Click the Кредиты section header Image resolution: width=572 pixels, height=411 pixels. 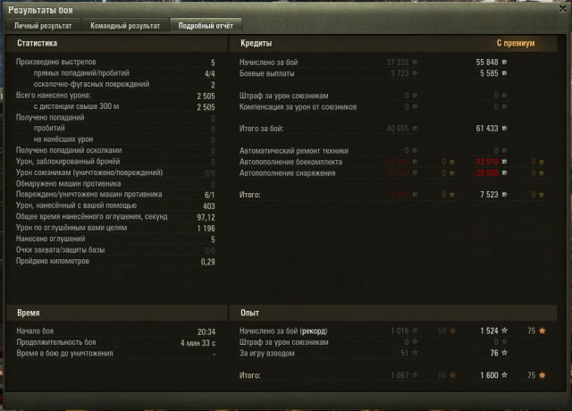pos(257,44)
